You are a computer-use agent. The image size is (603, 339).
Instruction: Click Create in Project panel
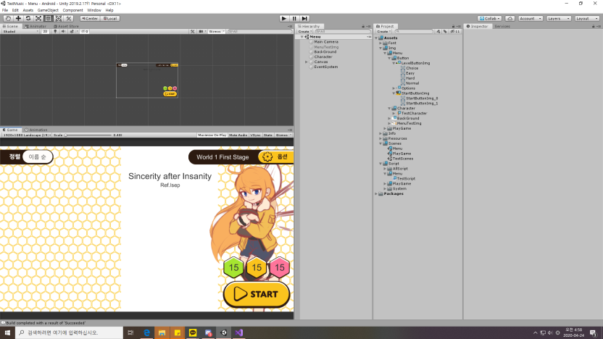[383, 32]
